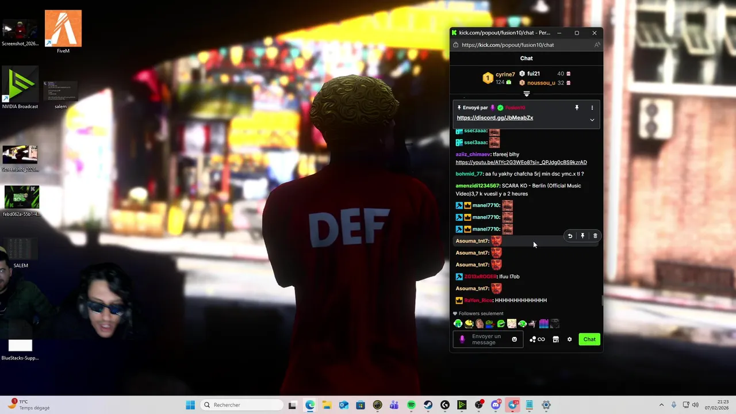
Task: Open Microsoft Store from taskbar
Action: tap(361, 405)
